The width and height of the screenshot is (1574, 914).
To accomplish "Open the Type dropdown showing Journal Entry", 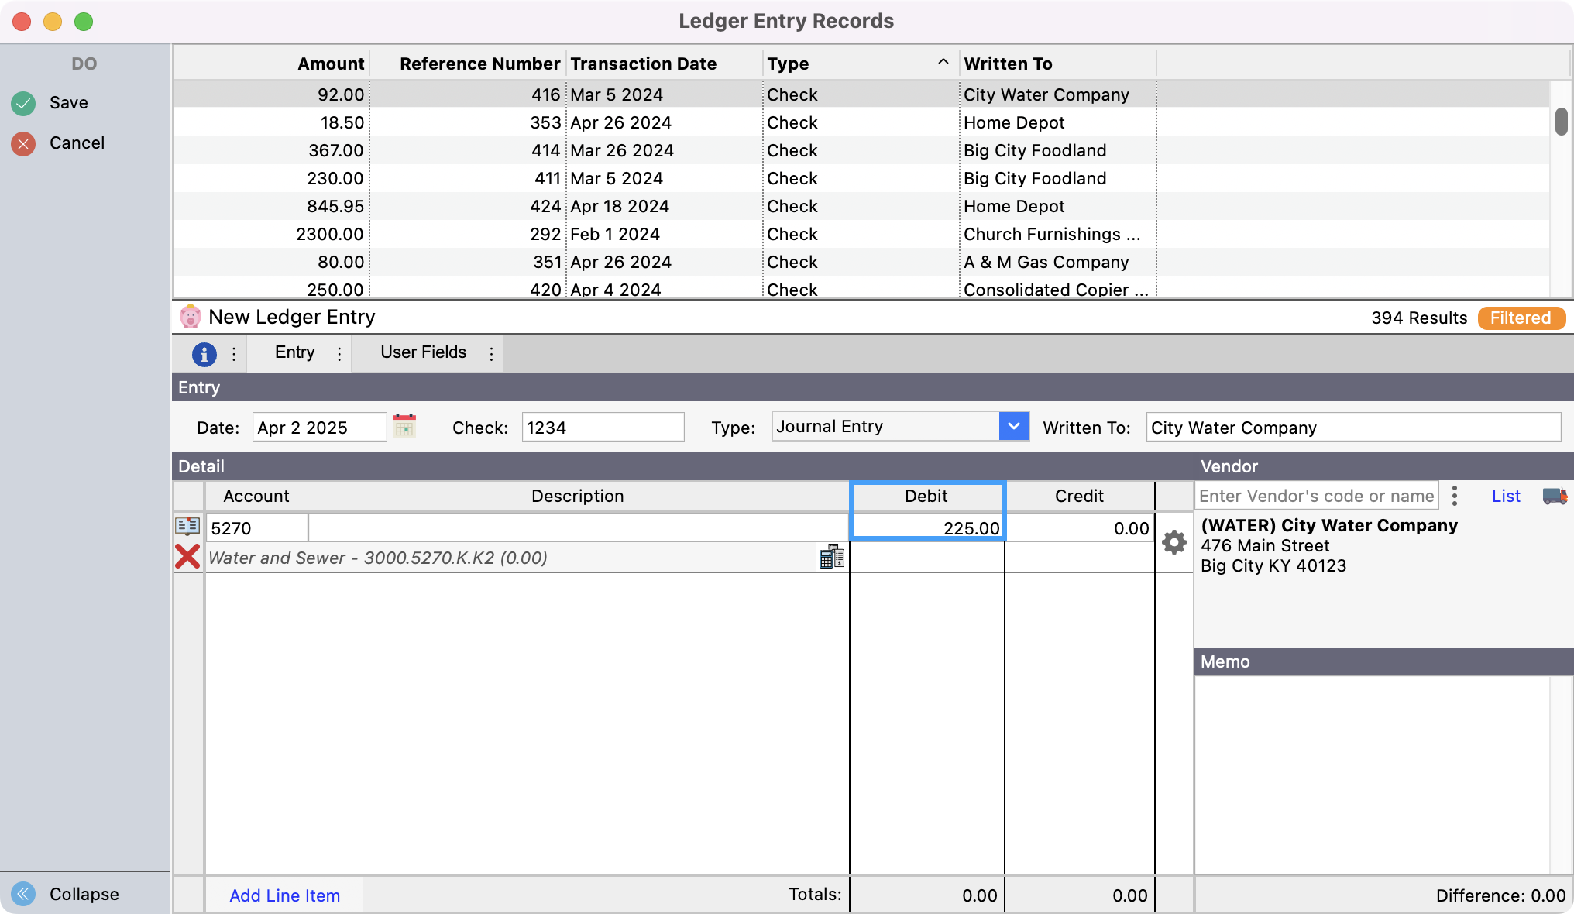I will point(1013,426).
